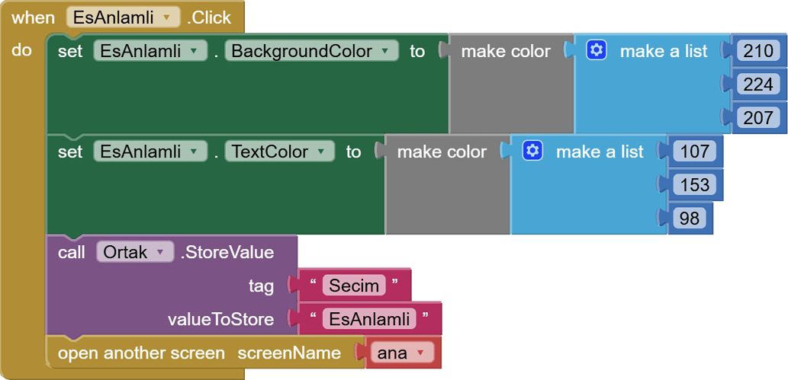
Task: Edit the number 207 value
Action: click(758, 118)
